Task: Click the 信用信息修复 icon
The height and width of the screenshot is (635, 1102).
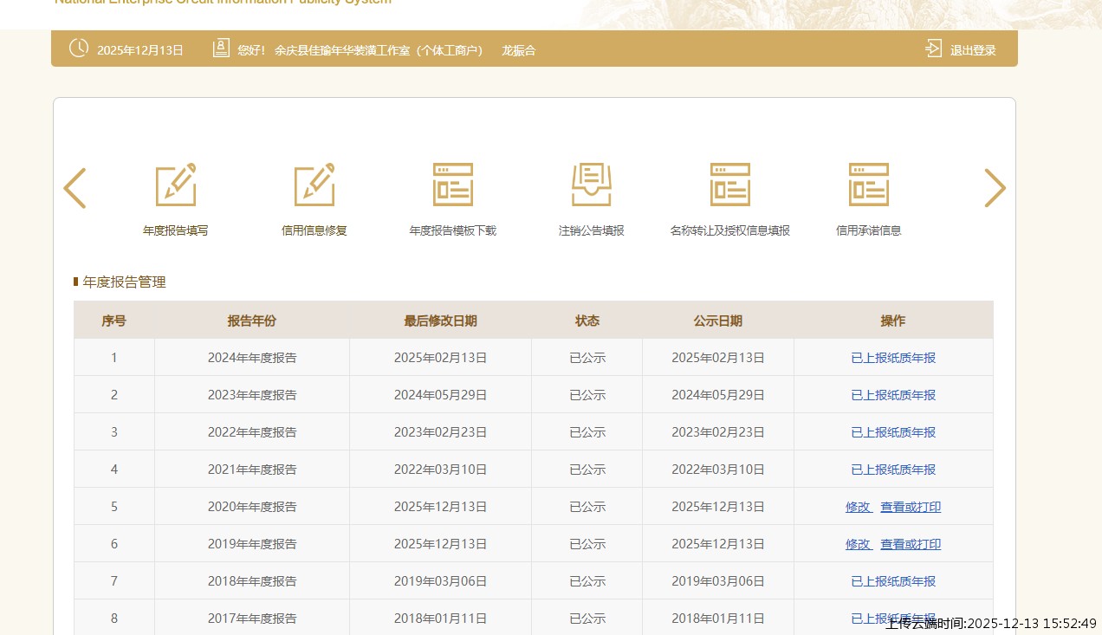Action: [314, 185]
